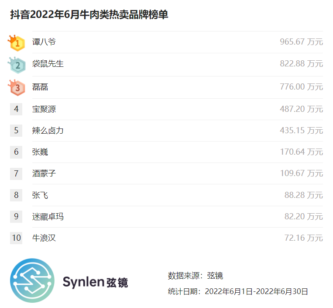Click the 965.67 万元 sales figure
333x308 pixels.
pos(301,42)
